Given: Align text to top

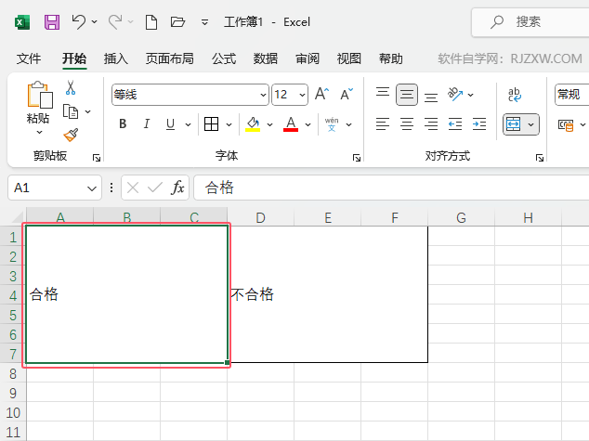Looking at the screenshot, I should point(383,94).
